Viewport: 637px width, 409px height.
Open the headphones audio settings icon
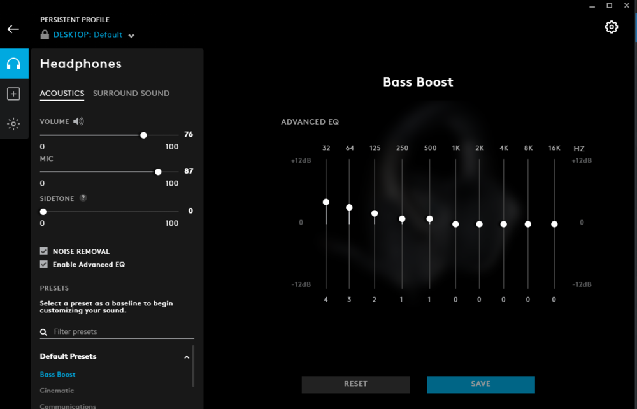tap(13, 64)
